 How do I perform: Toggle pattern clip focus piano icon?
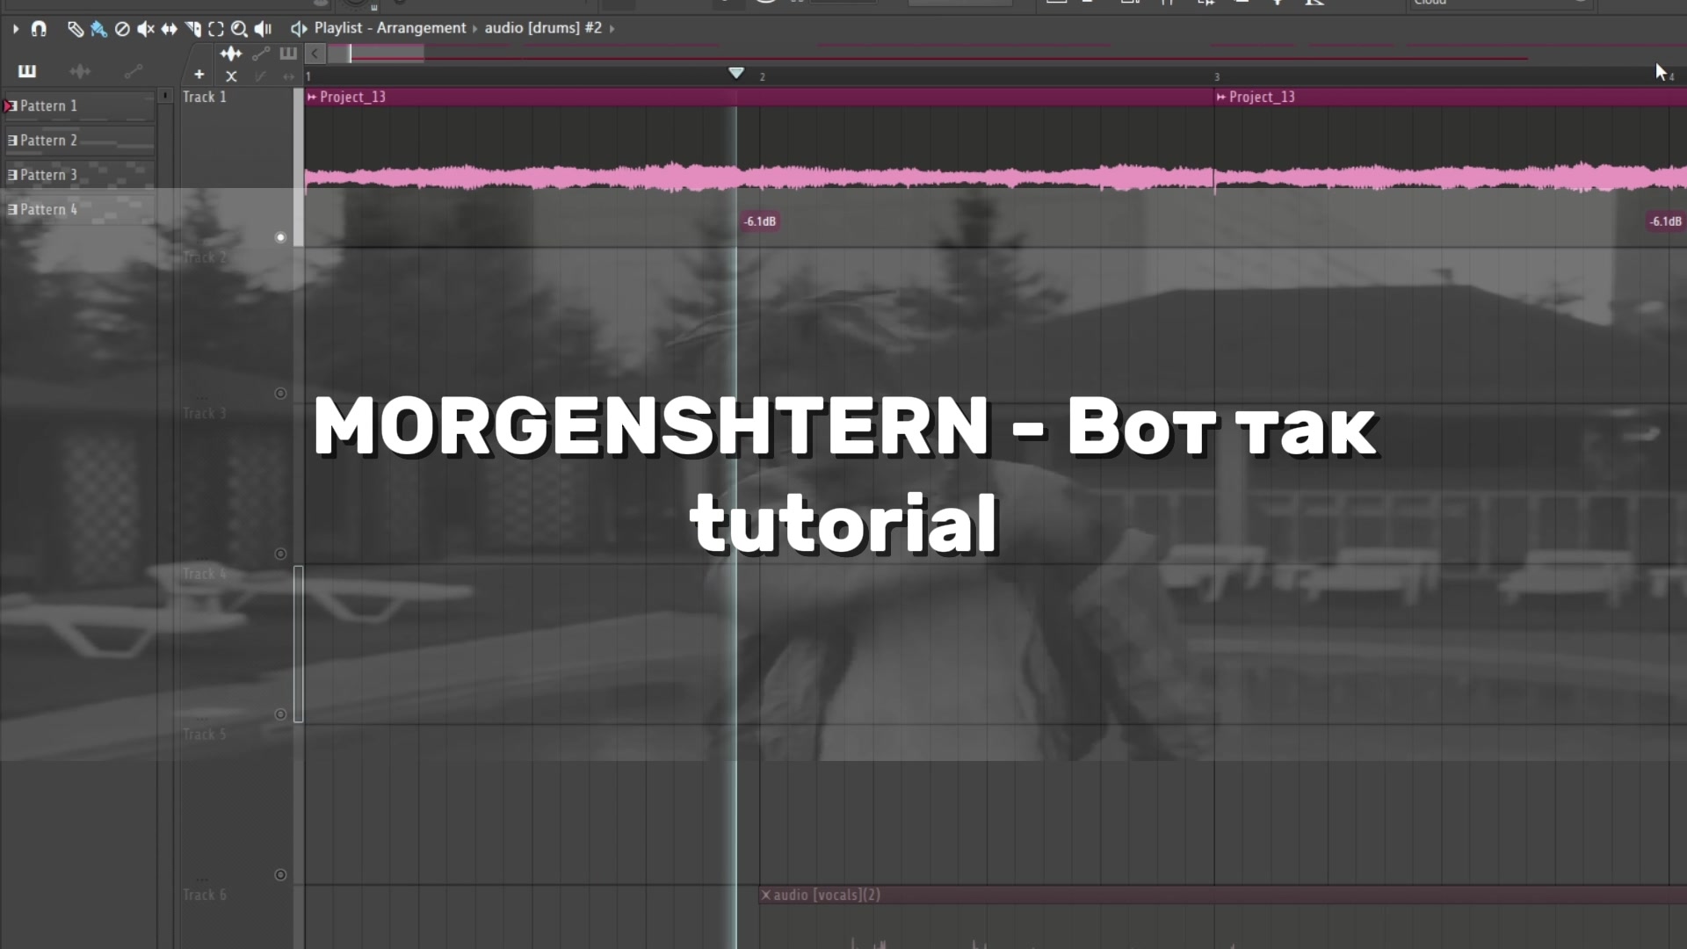(288, 54)
